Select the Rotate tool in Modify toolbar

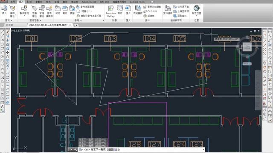tap(8, 57)
